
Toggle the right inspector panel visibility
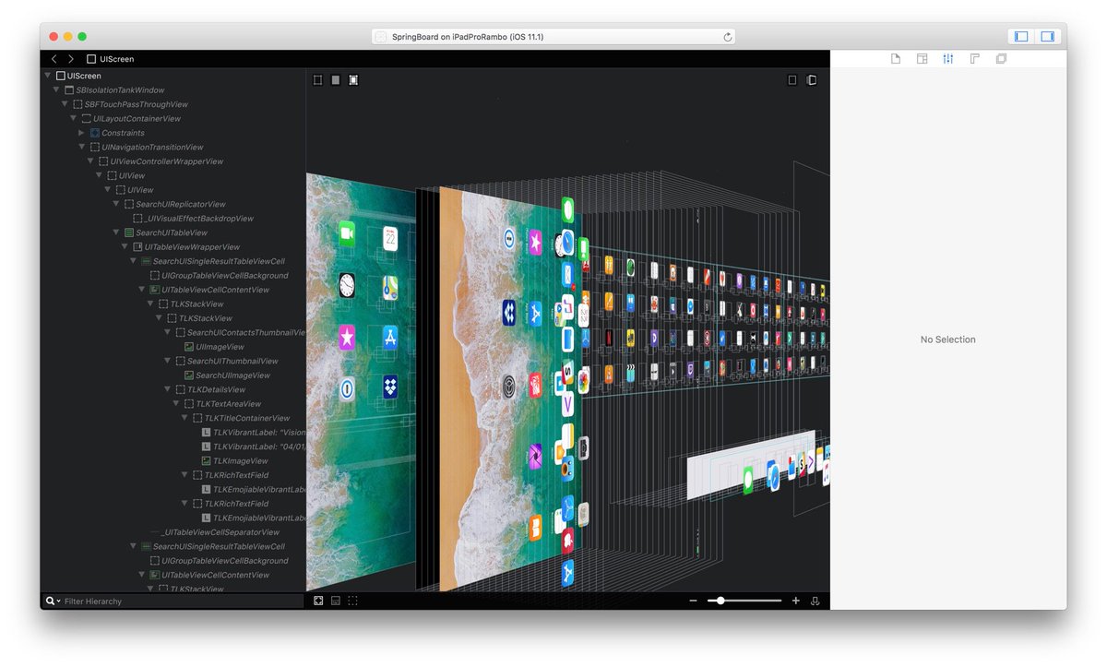click(x=1046, y=36)
